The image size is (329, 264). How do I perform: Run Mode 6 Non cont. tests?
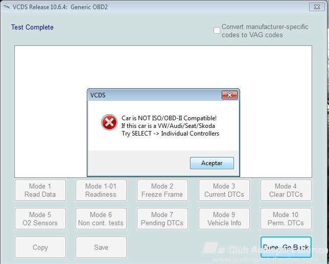(101, 219)
